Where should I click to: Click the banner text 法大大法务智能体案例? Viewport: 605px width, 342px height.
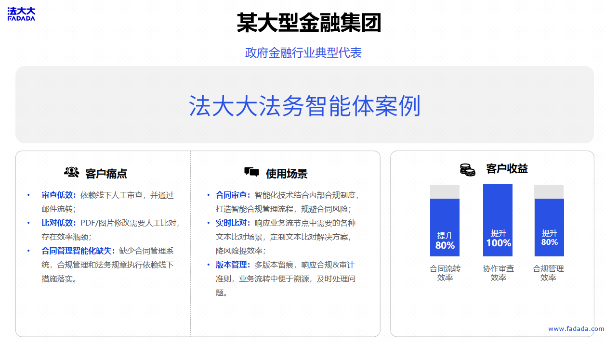[304, 106]
